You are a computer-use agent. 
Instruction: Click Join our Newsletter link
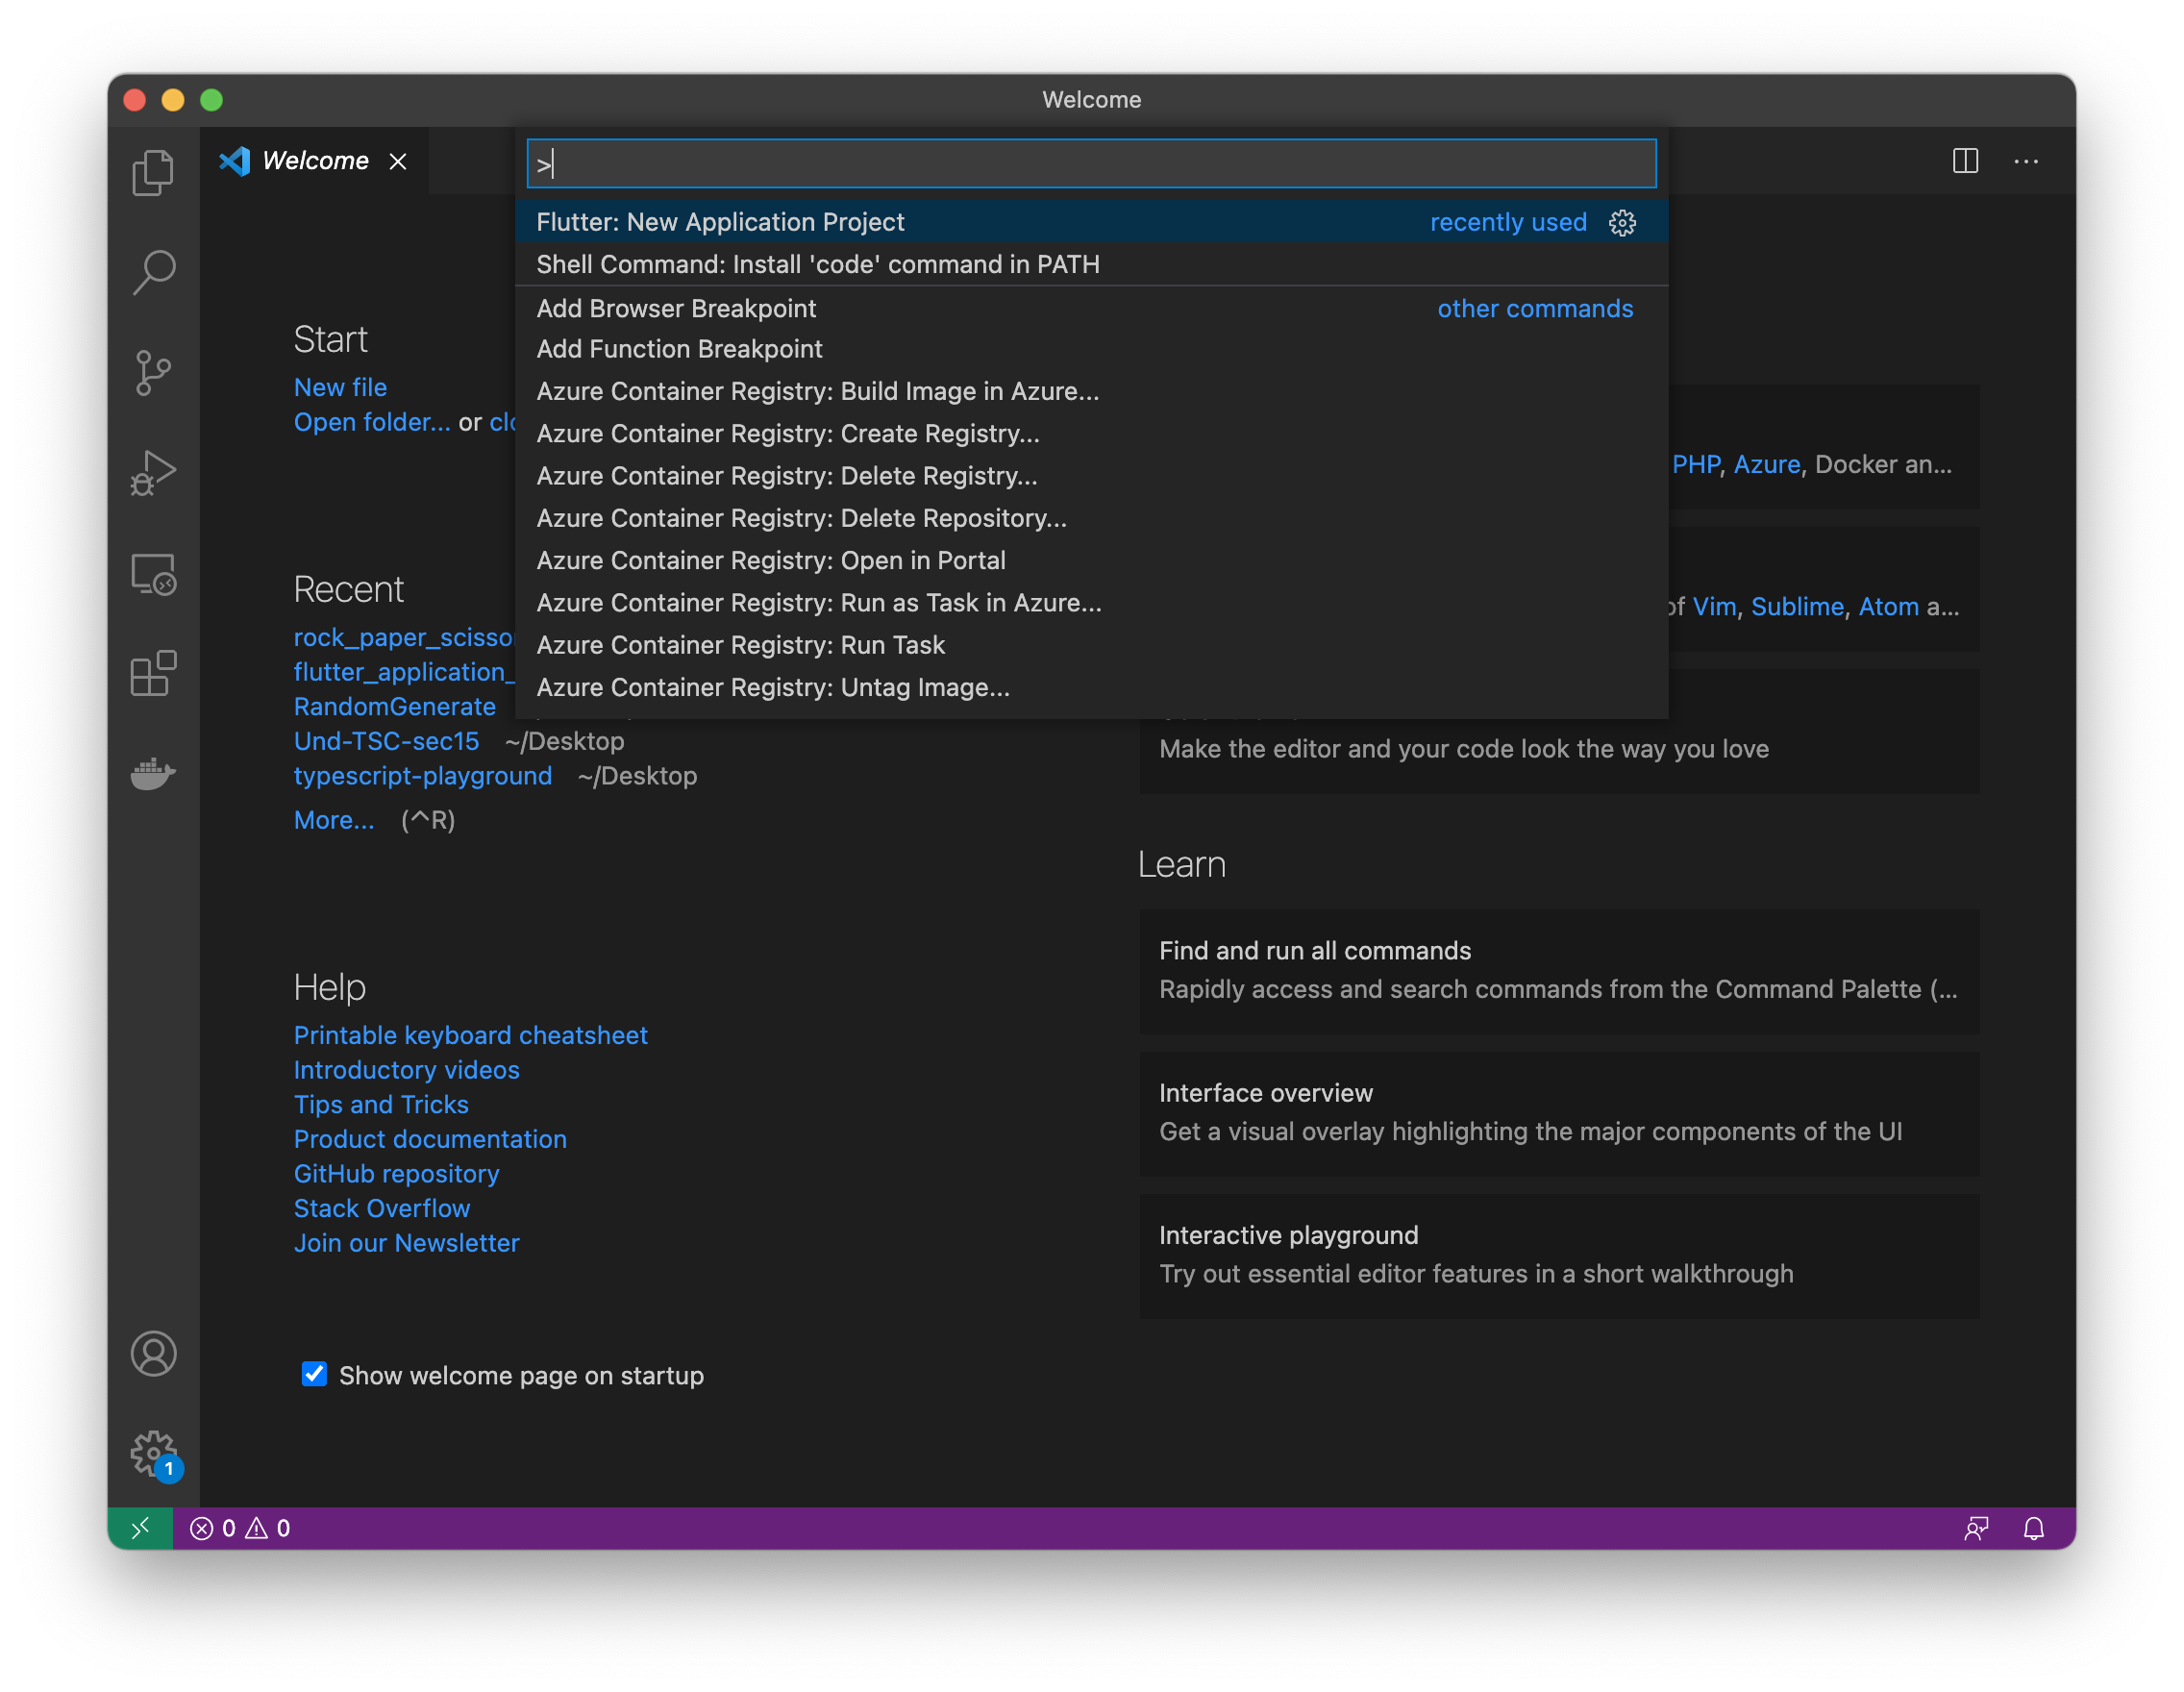[x=407, y=1243]
